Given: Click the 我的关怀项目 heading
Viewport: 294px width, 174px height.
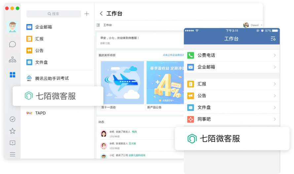Looking at the screenshot, I should [x=107, y=55].
